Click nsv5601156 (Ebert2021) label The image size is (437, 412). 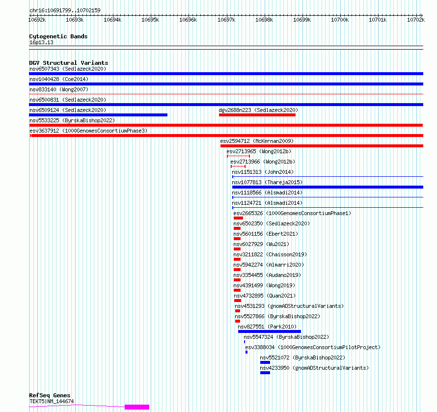tap(266, 234)
